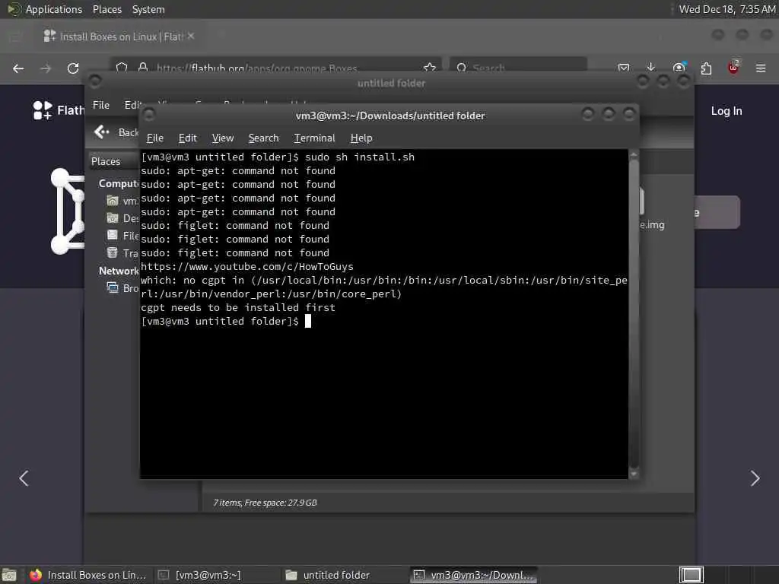Open Places menu in top panel

coord(107,9)
